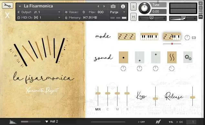Screen dimensions: 205x125
Task: Toggle the wavy-lines tremolo sound box
Action: pyautogui.click(x=172, y=57)
